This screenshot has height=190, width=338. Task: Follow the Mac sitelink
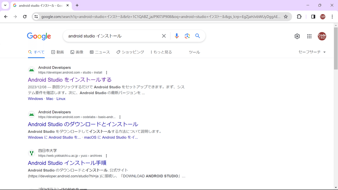pos(50,99)
